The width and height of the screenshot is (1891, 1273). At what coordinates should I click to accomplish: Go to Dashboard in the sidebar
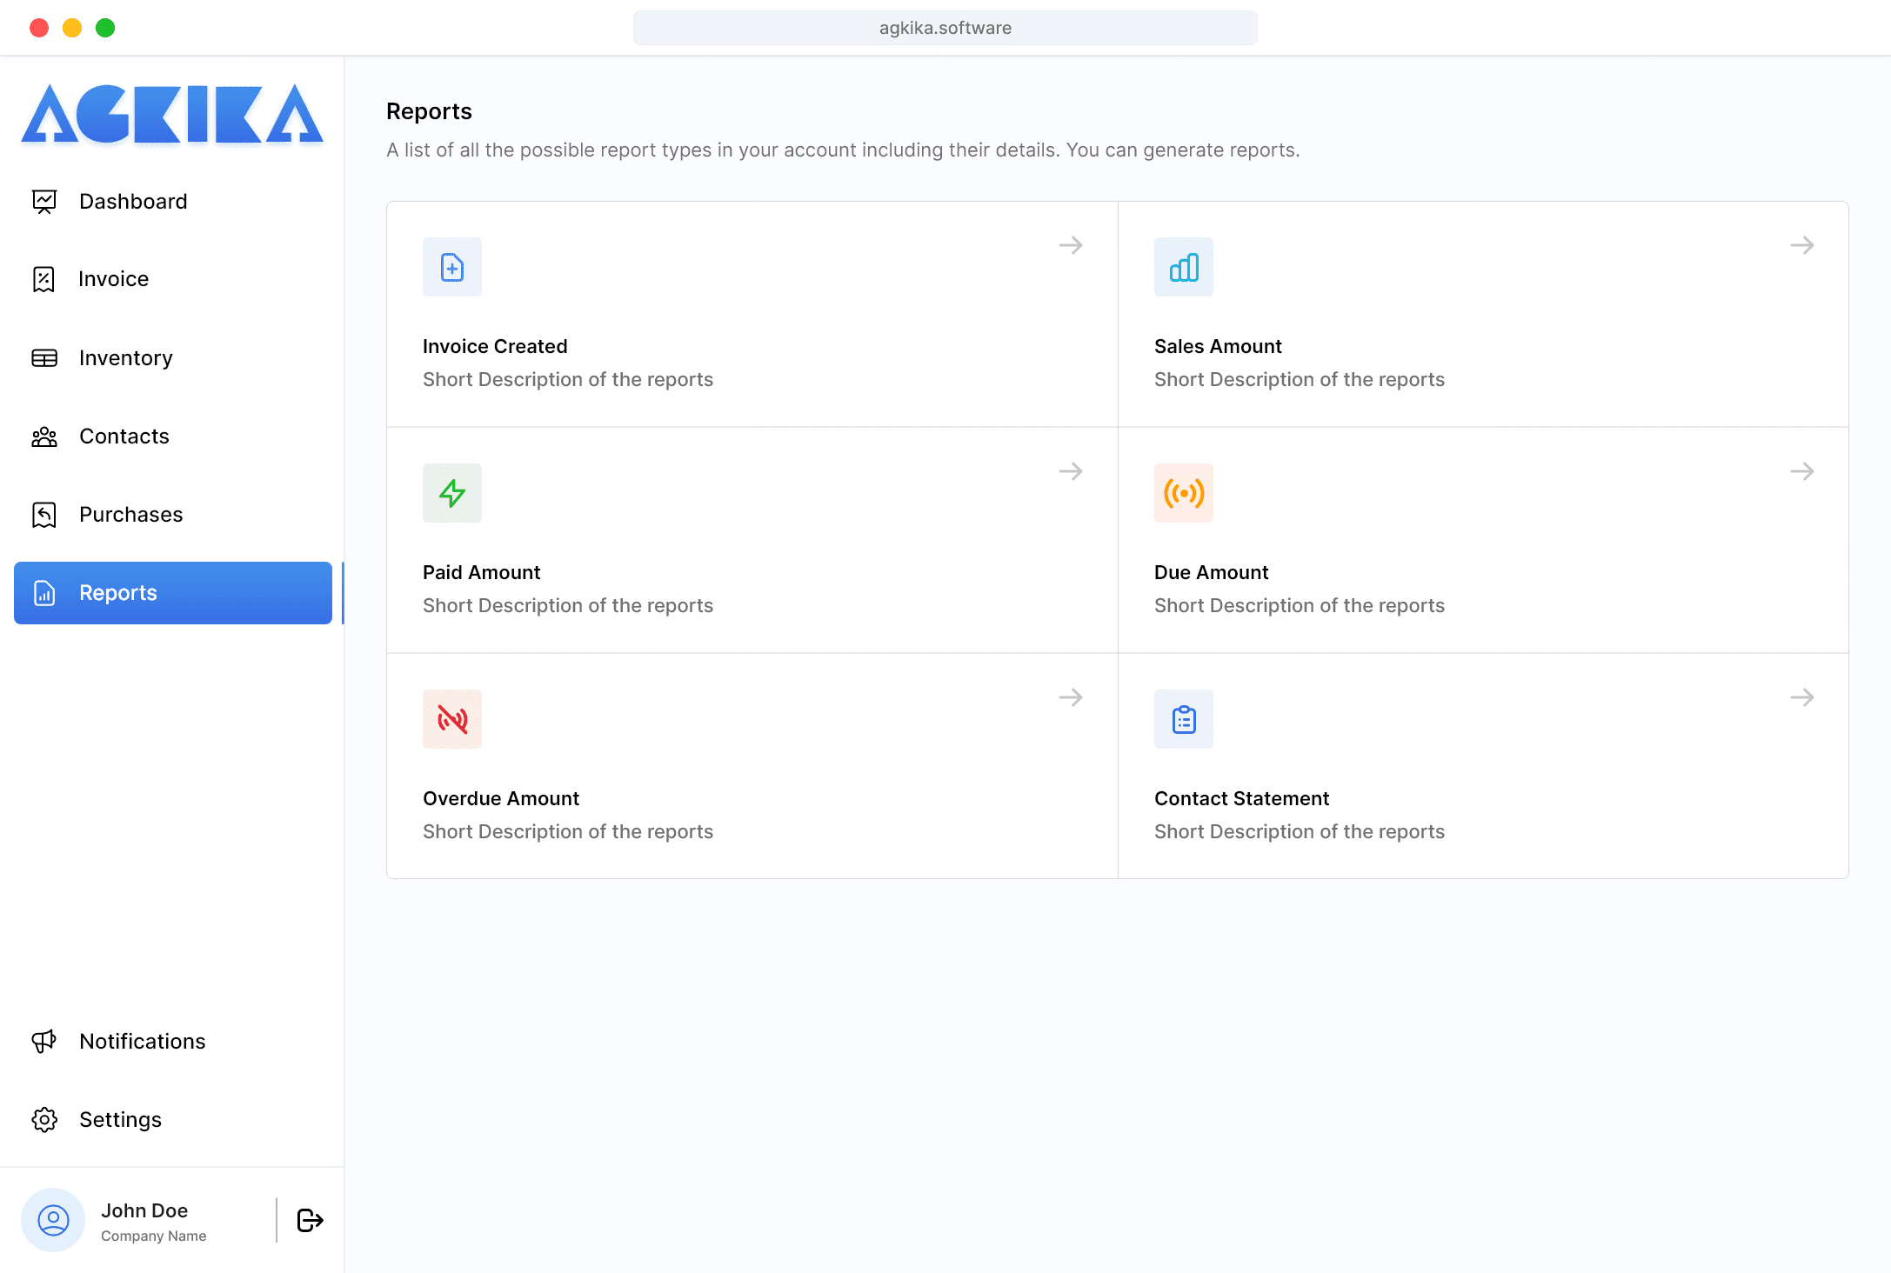pyautogui.click(x=132, y=201)
